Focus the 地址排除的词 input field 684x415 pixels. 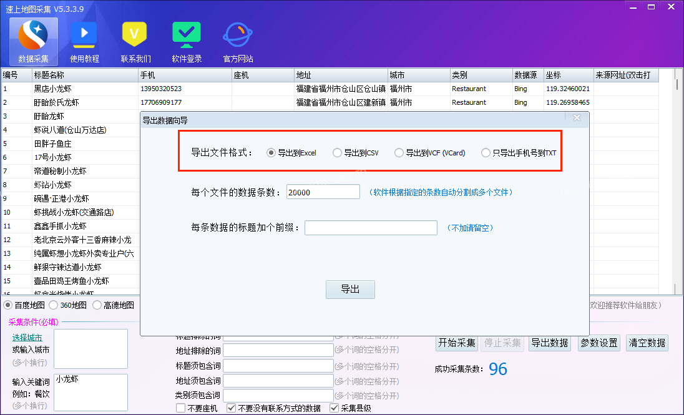click(x=278, y=351)
